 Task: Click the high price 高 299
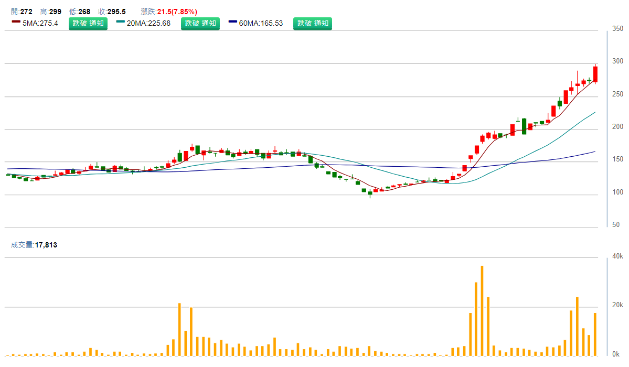[50, 12]
